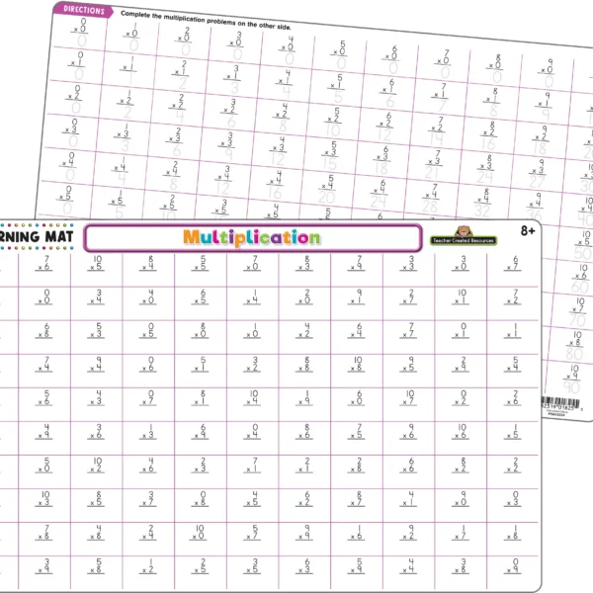
Task: Select the 3 x 8 problem on the front mat
Action: [x=461, y=566]
